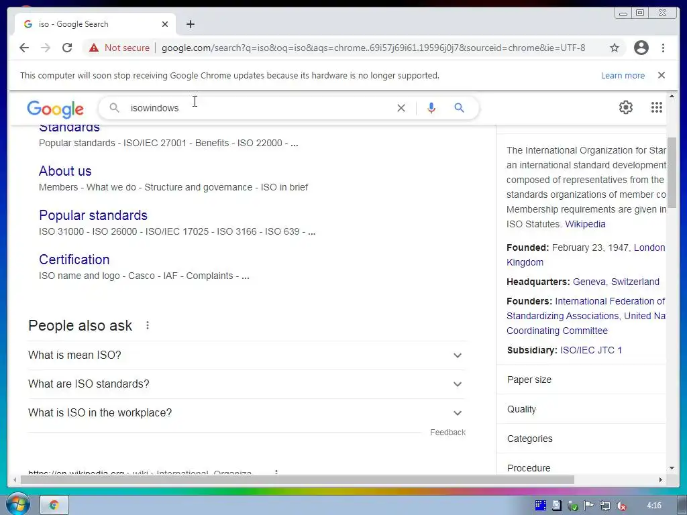Viewport: 687px width, 515px height.
Task: Open the Wikipedia source link
Action: (x=585, y=224)
